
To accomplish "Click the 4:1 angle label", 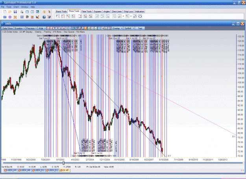I will (x=169, y=156).
